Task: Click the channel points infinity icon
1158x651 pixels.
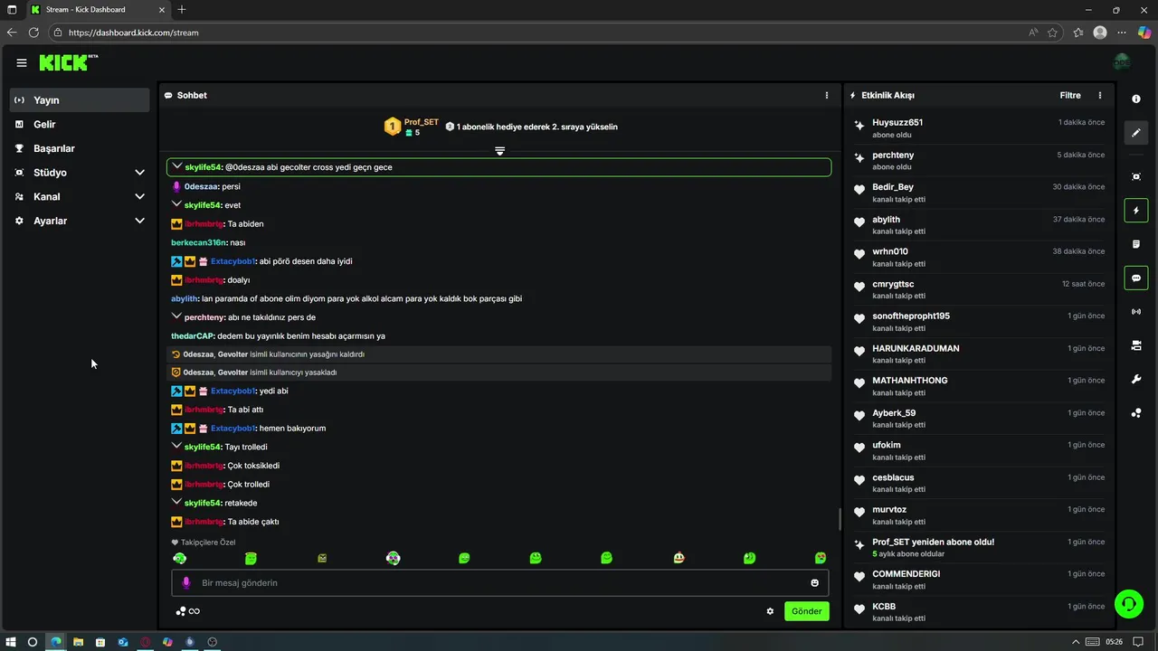Action: (x=194, y=611)
